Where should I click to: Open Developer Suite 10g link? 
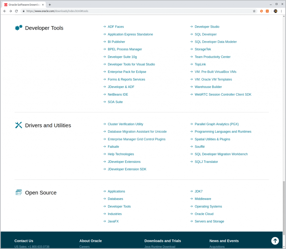tap(122, 57)
